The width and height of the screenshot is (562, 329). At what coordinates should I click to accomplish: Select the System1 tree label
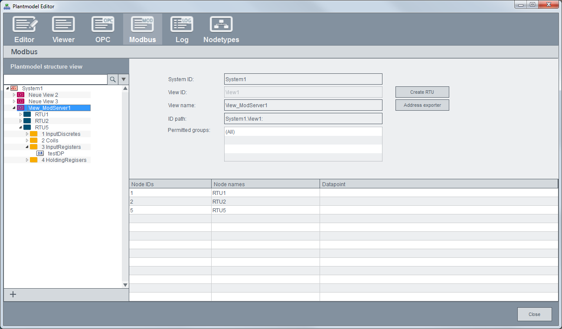tap(33, 88)
